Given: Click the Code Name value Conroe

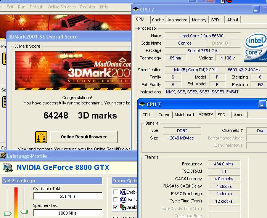Looking at the screenshot, I should click(185, 43).
